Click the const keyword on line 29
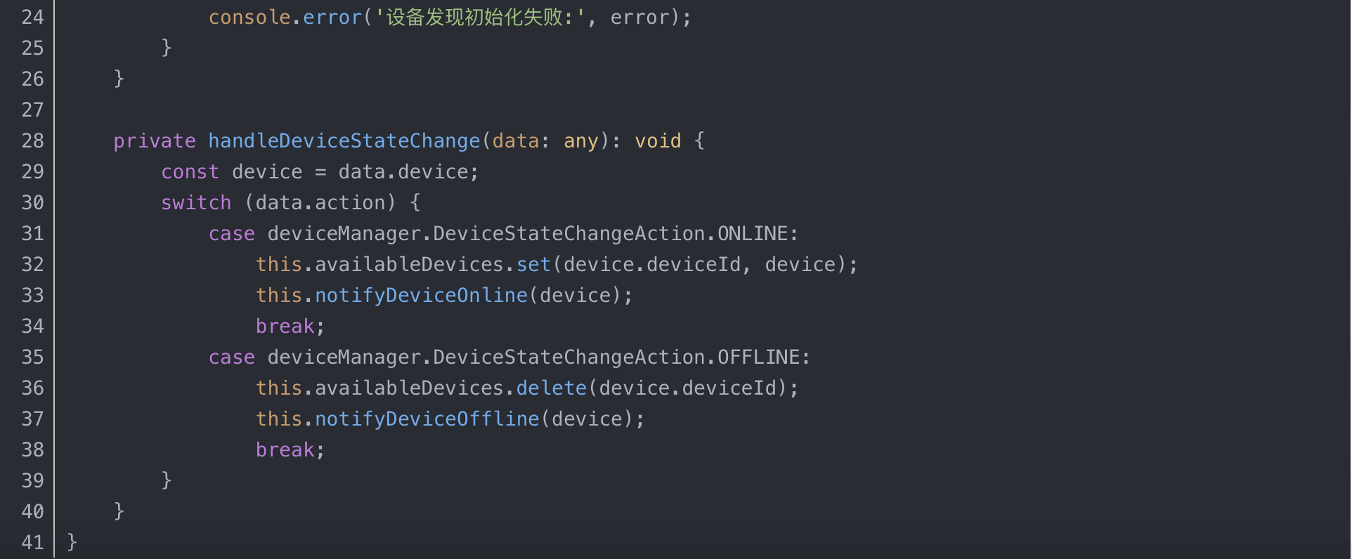 point(190,171)
